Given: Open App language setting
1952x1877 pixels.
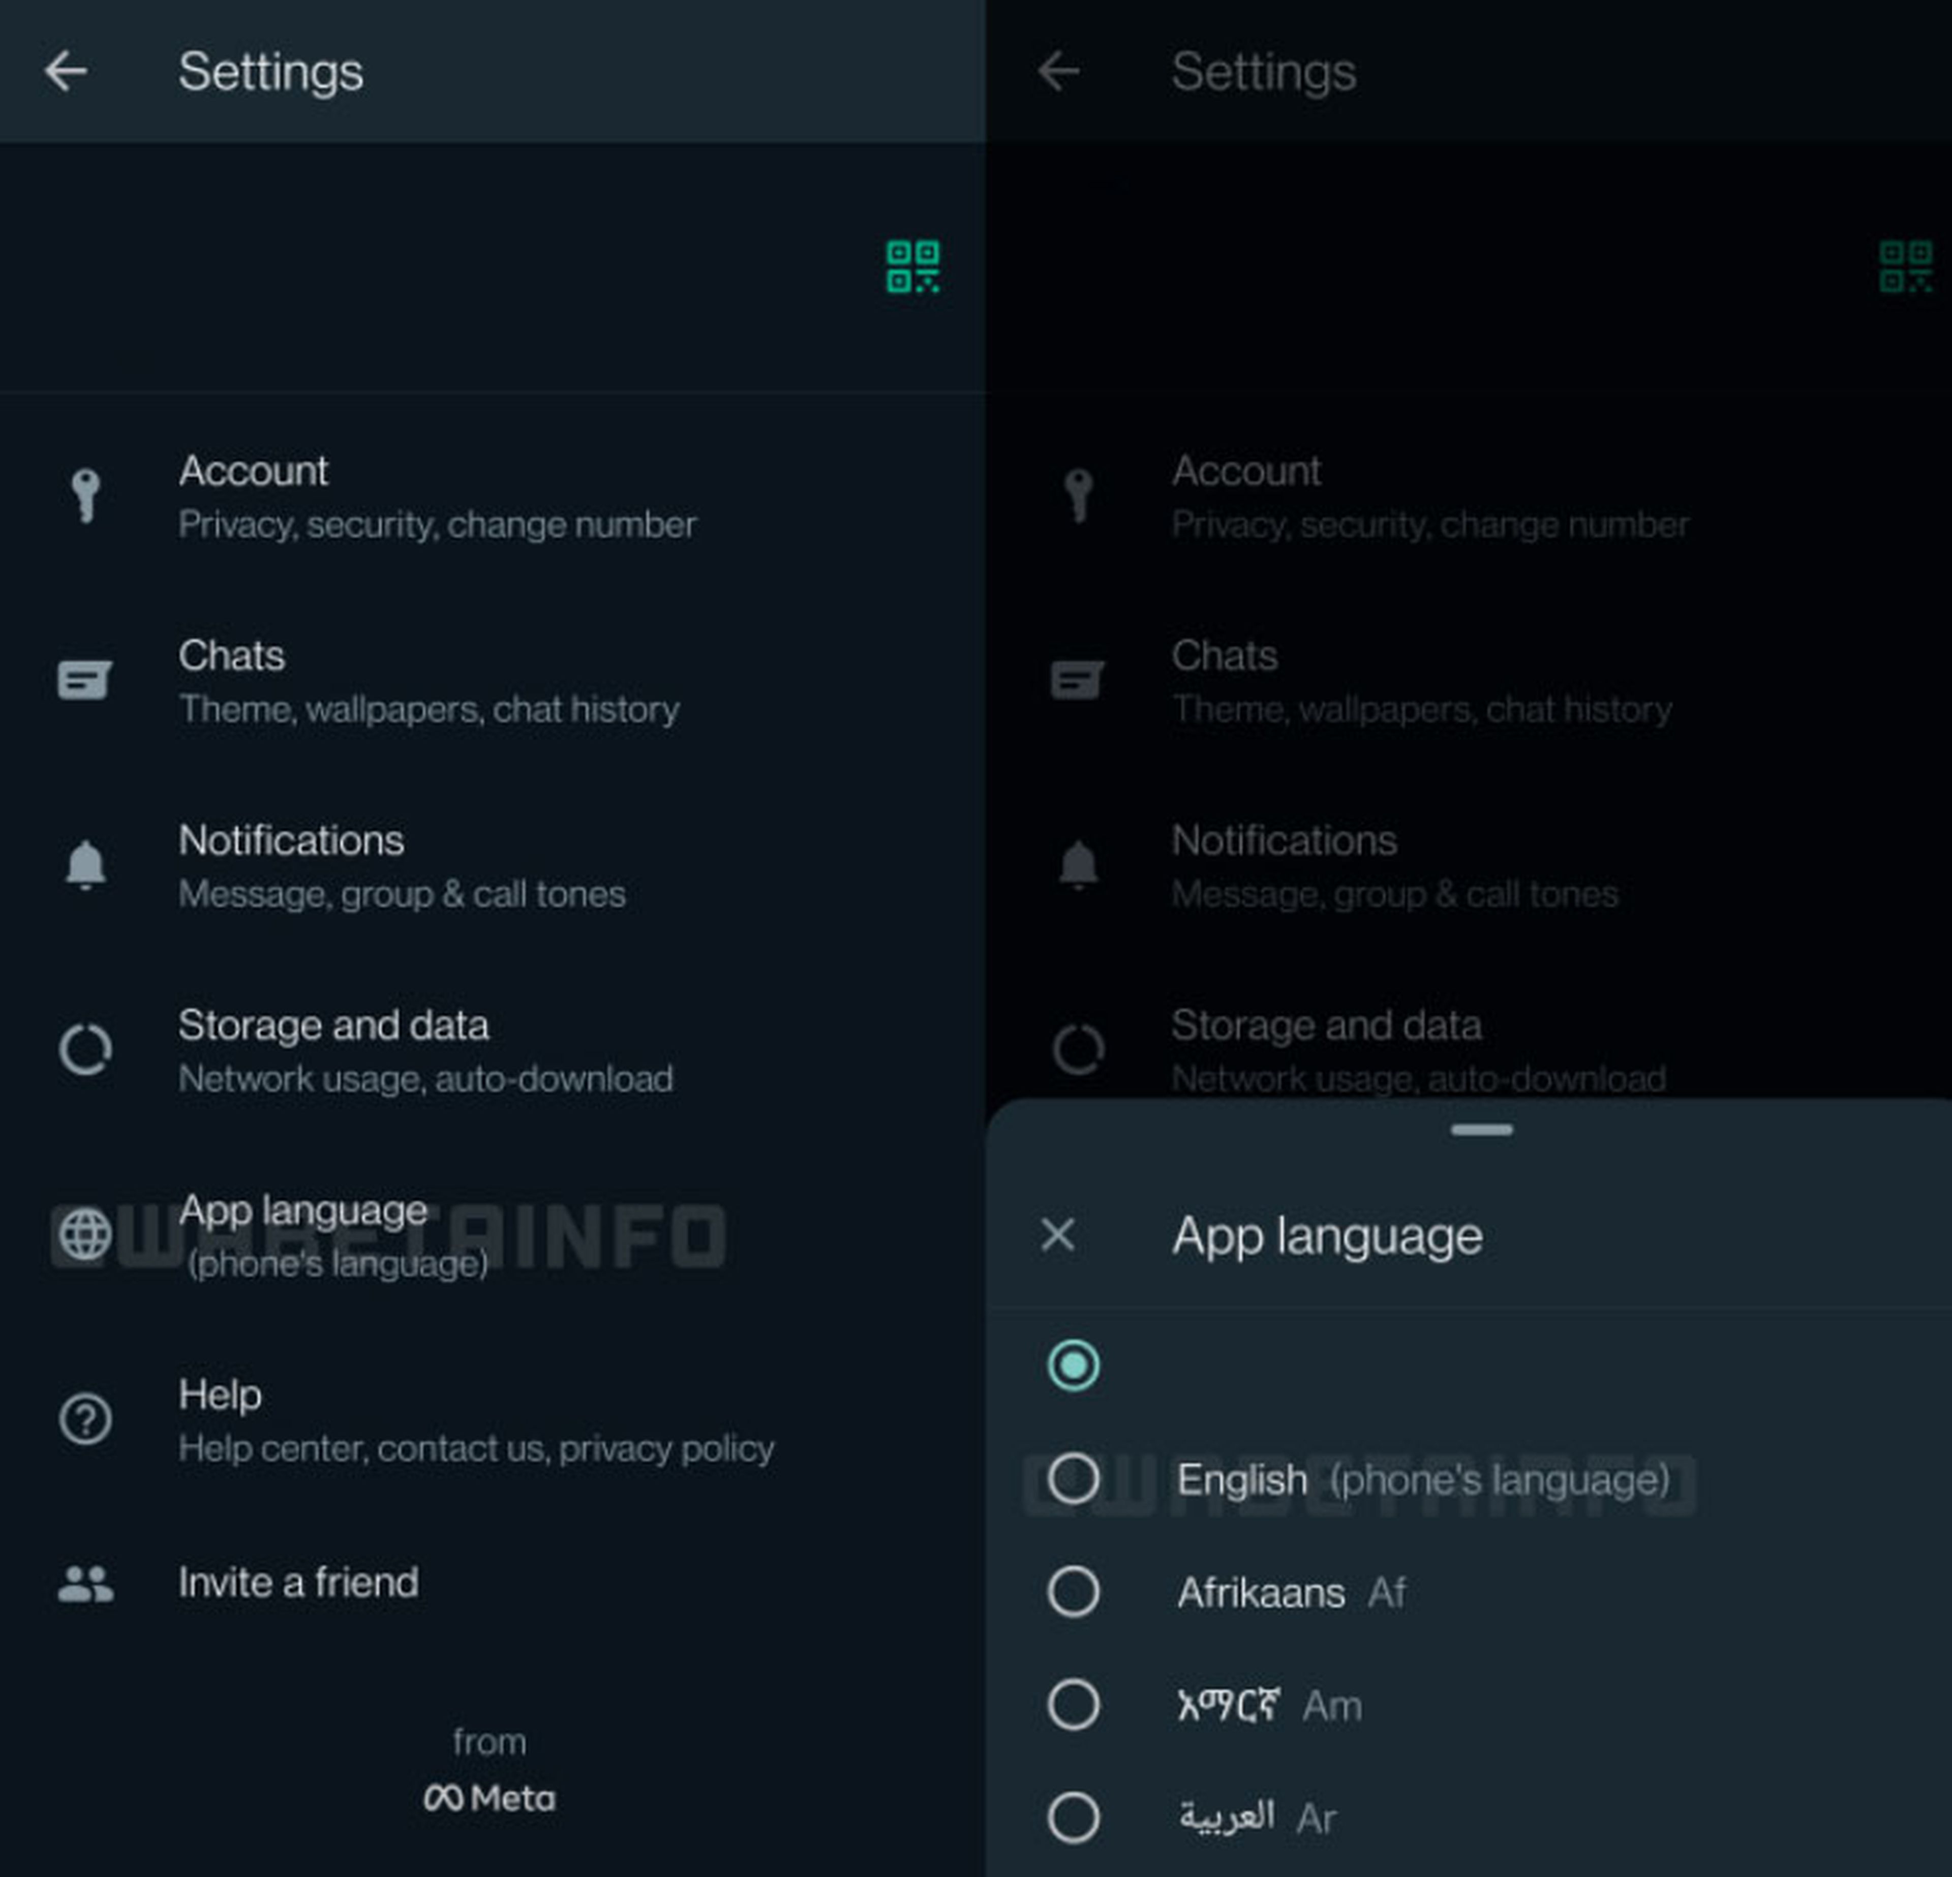Looking at the screenshot, I should 493,1235.
